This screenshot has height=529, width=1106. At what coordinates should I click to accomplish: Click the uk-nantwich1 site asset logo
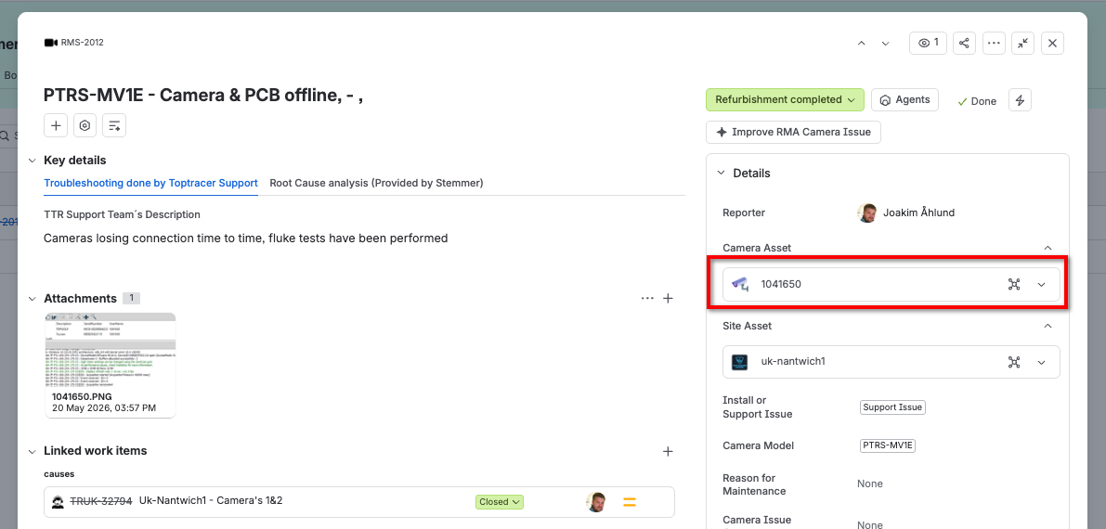pyautogui.click(x=740, y=362)
